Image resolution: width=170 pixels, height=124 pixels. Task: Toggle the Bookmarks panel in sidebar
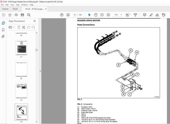tap(3, 30)
